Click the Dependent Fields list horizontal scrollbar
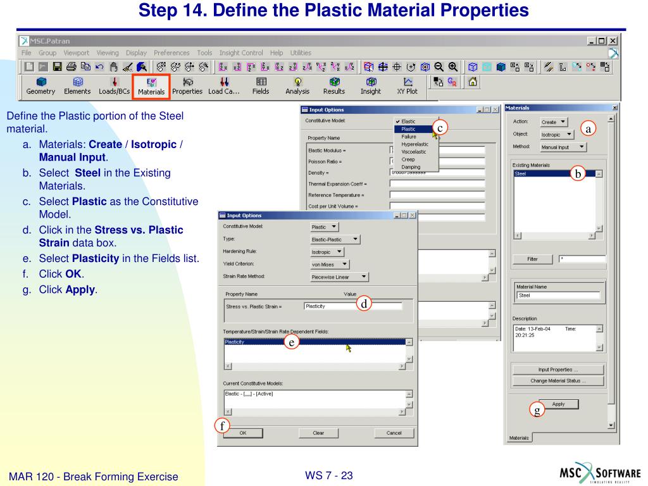The width and height of the screenshot is (648, 486). 315,366
